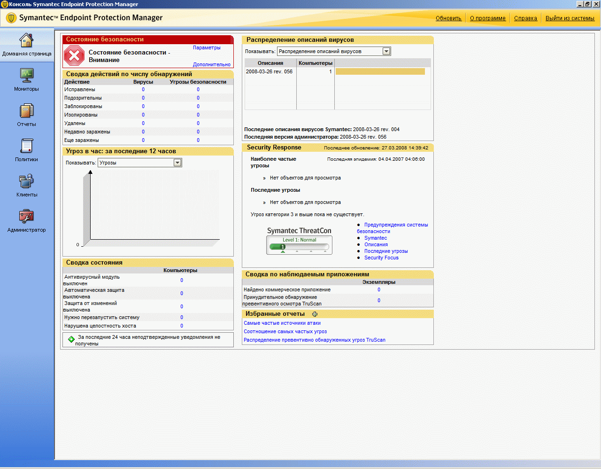The height and width of the screenshot is (469, 601).
Task: Click the count for Нарушена целостность хоста
Action: click(182, 326)
